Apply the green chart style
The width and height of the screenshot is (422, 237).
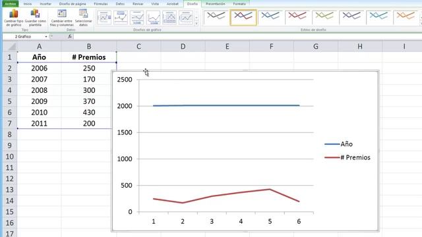tap(324, 17)
